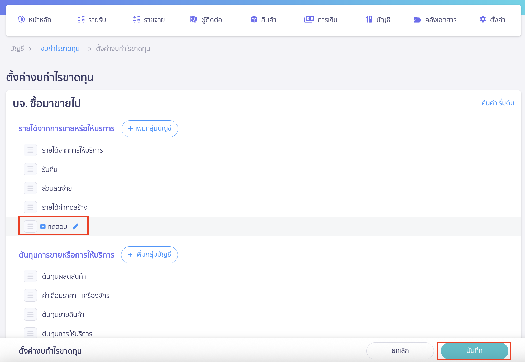Click the drag handle beside ต้นทุนผลิตสินค้า
525x362 pixels.
click(x=30, y=276)
